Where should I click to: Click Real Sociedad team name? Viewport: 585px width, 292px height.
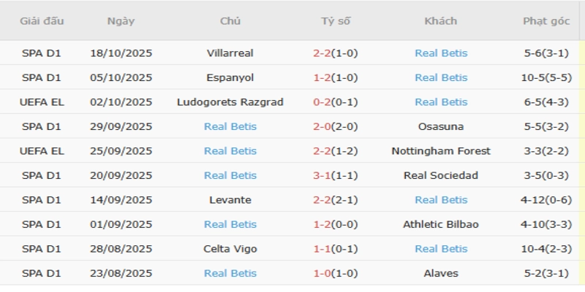(x=441, y=175)
